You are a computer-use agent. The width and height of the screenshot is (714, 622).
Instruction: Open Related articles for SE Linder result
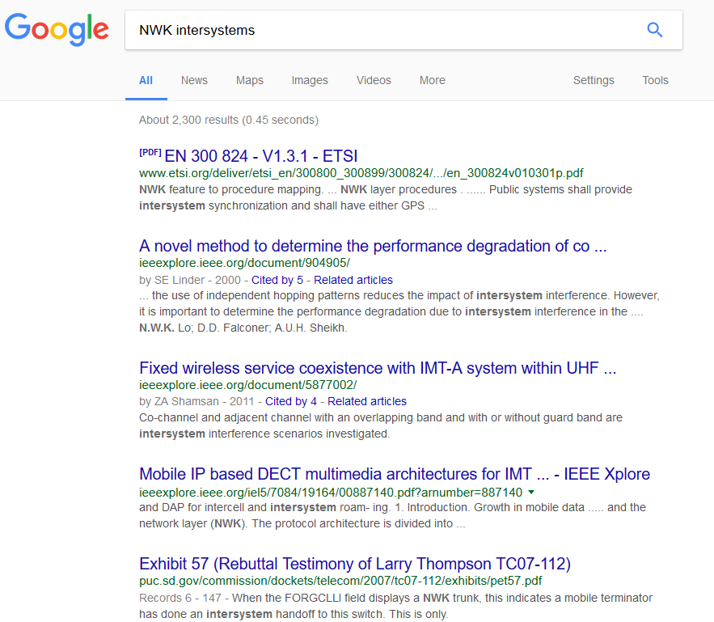coord(353,280)
